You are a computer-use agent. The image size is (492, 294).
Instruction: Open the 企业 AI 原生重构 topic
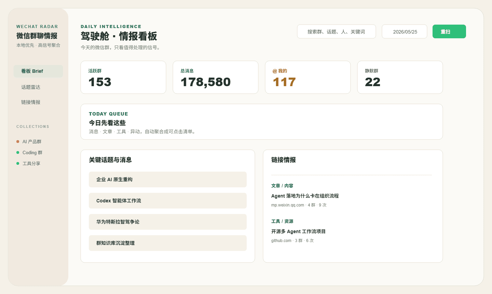[168, 179]
